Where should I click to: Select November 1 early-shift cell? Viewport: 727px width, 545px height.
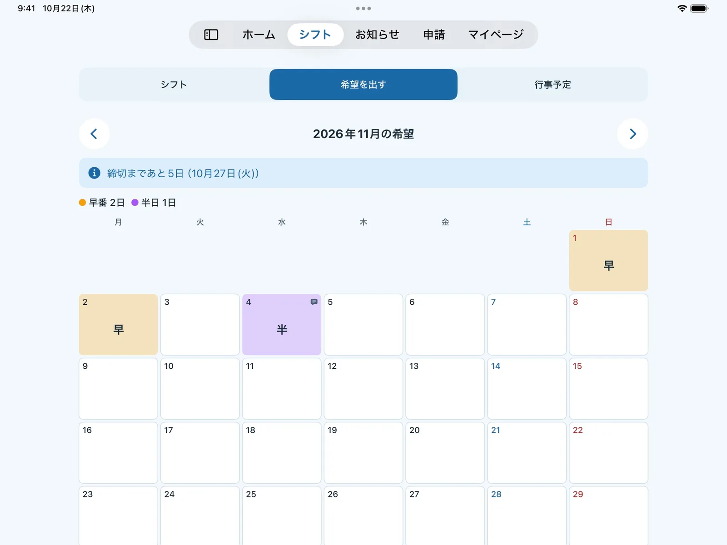tap(608, 260)
